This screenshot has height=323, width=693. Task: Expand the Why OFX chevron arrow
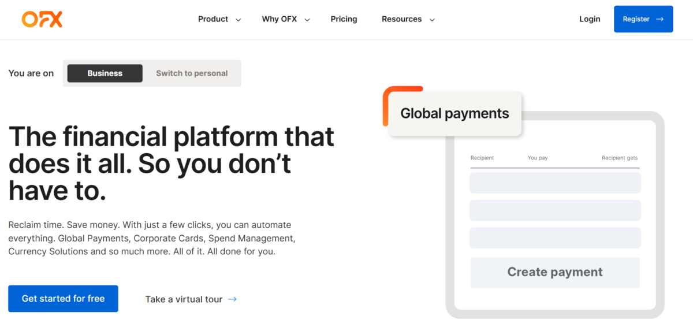[307, 20]
